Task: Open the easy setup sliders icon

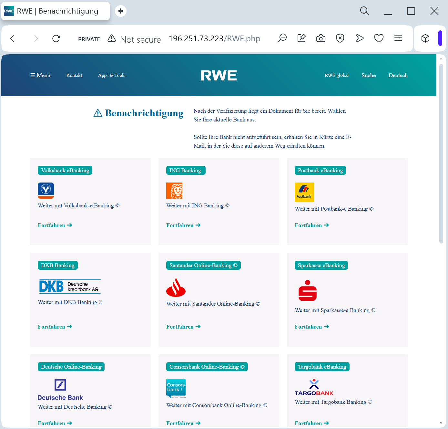Action: [x=398, y=38]
